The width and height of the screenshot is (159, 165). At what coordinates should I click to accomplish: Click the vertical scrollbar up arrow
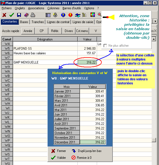[x=154, y=39]
